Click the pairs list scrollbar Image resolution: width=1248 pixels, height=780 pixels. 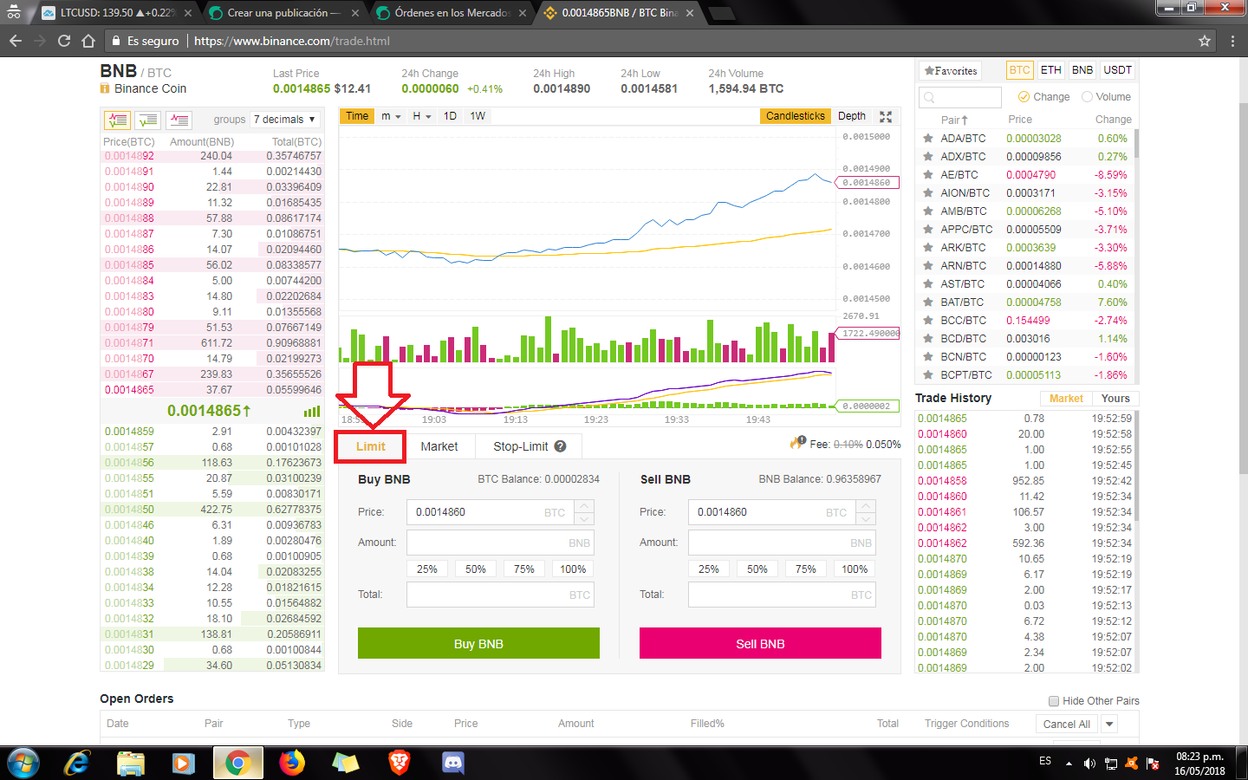[x=1136, y=143]
